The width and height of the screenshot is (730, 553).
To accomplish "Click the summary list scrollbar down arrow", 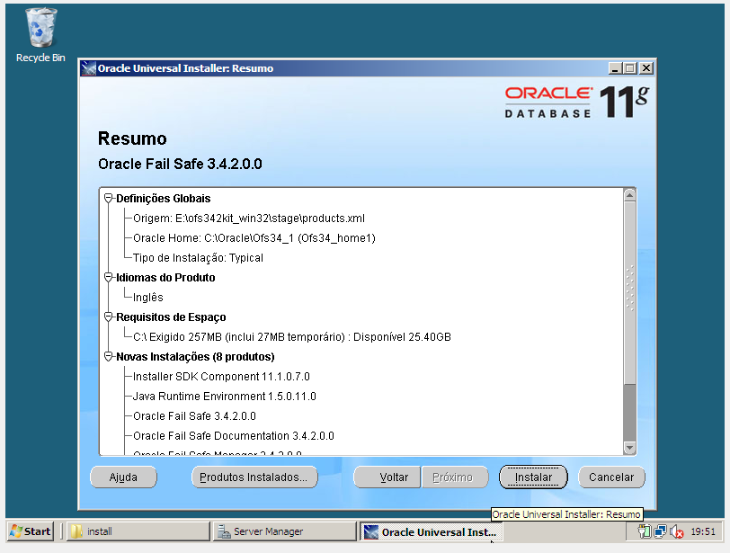I will pos(630,448).
